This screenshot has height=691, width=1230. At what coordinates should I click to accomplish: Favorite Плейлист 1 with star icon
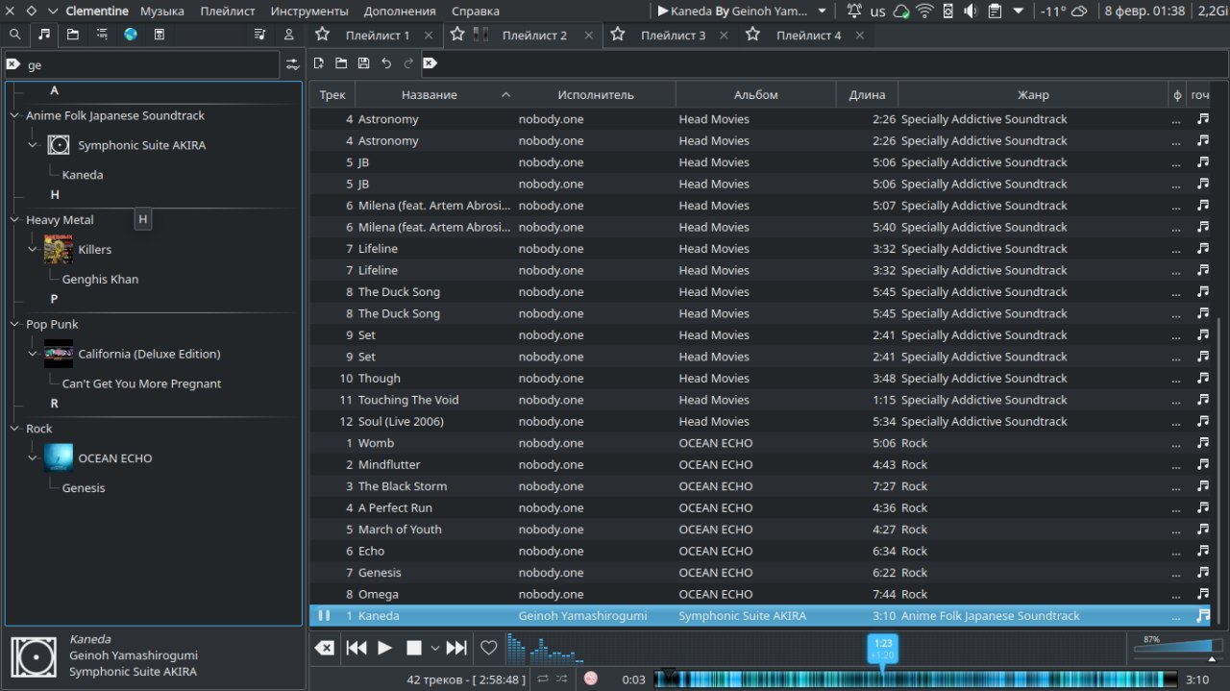(x=323, y=35)
